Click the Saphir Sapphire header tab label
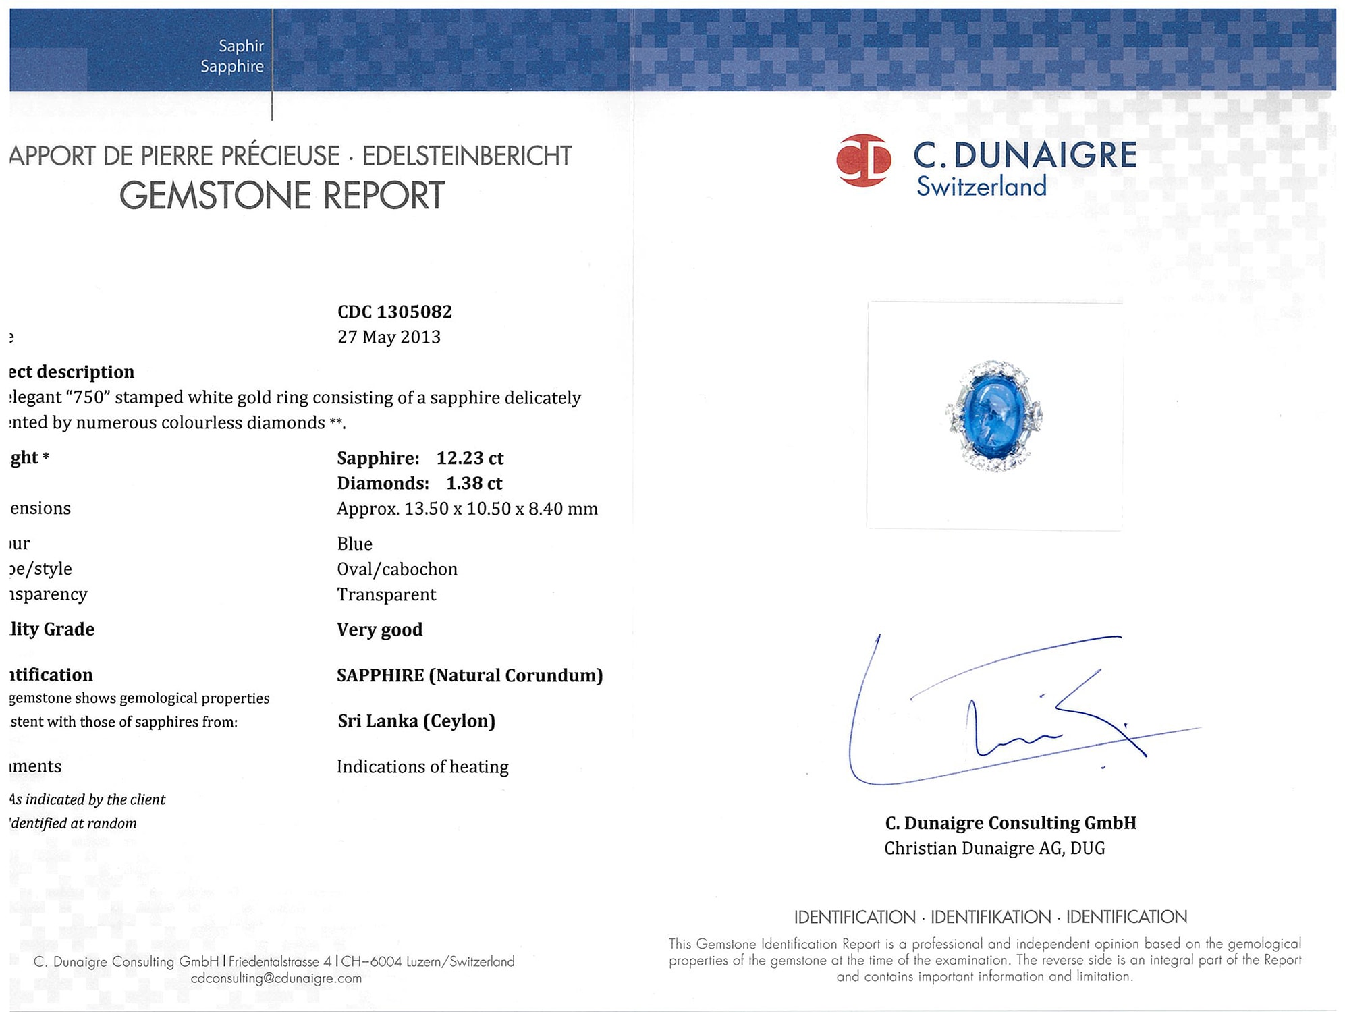Viewport: 1345px width, 1012px height. click(232, 56)
